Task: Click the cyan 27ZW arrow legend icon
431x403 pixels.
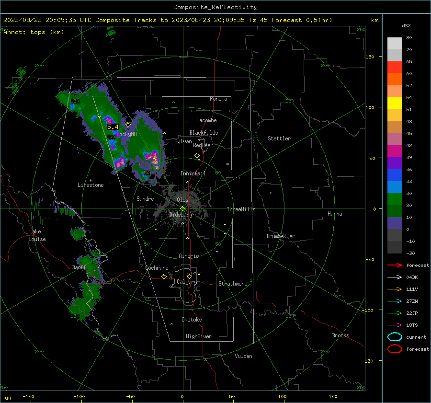Action: [x=395, y=301]
